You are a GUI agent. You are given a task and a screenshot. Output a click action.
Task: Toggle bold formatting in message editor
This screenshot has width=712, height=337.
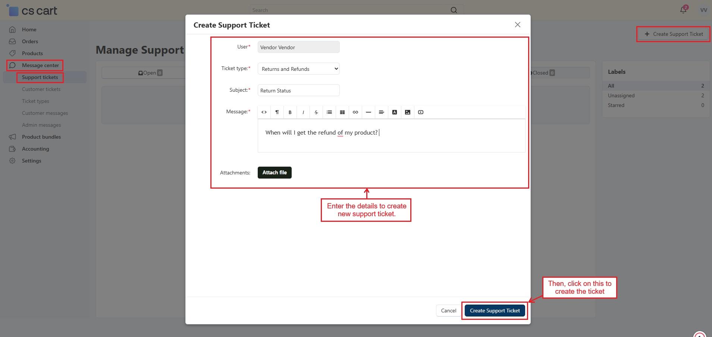290,112
